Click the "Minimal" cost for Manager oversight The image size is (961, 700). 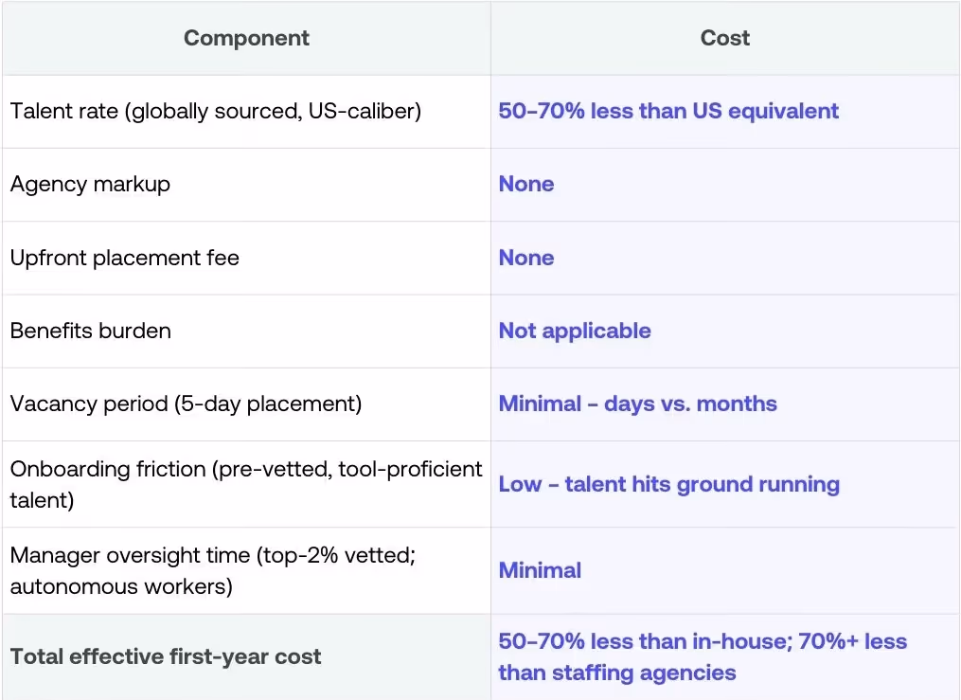click(x=540, y=570)
